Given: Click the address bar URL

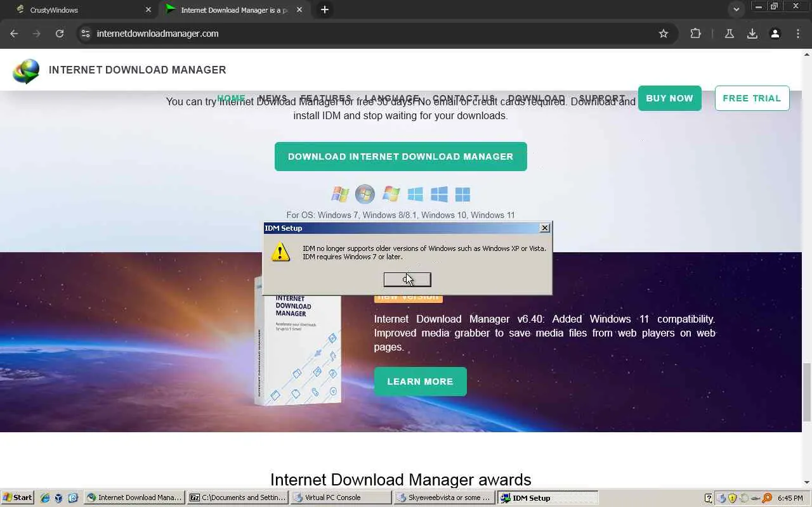Looking at the screenshot, I should (157, 34).
